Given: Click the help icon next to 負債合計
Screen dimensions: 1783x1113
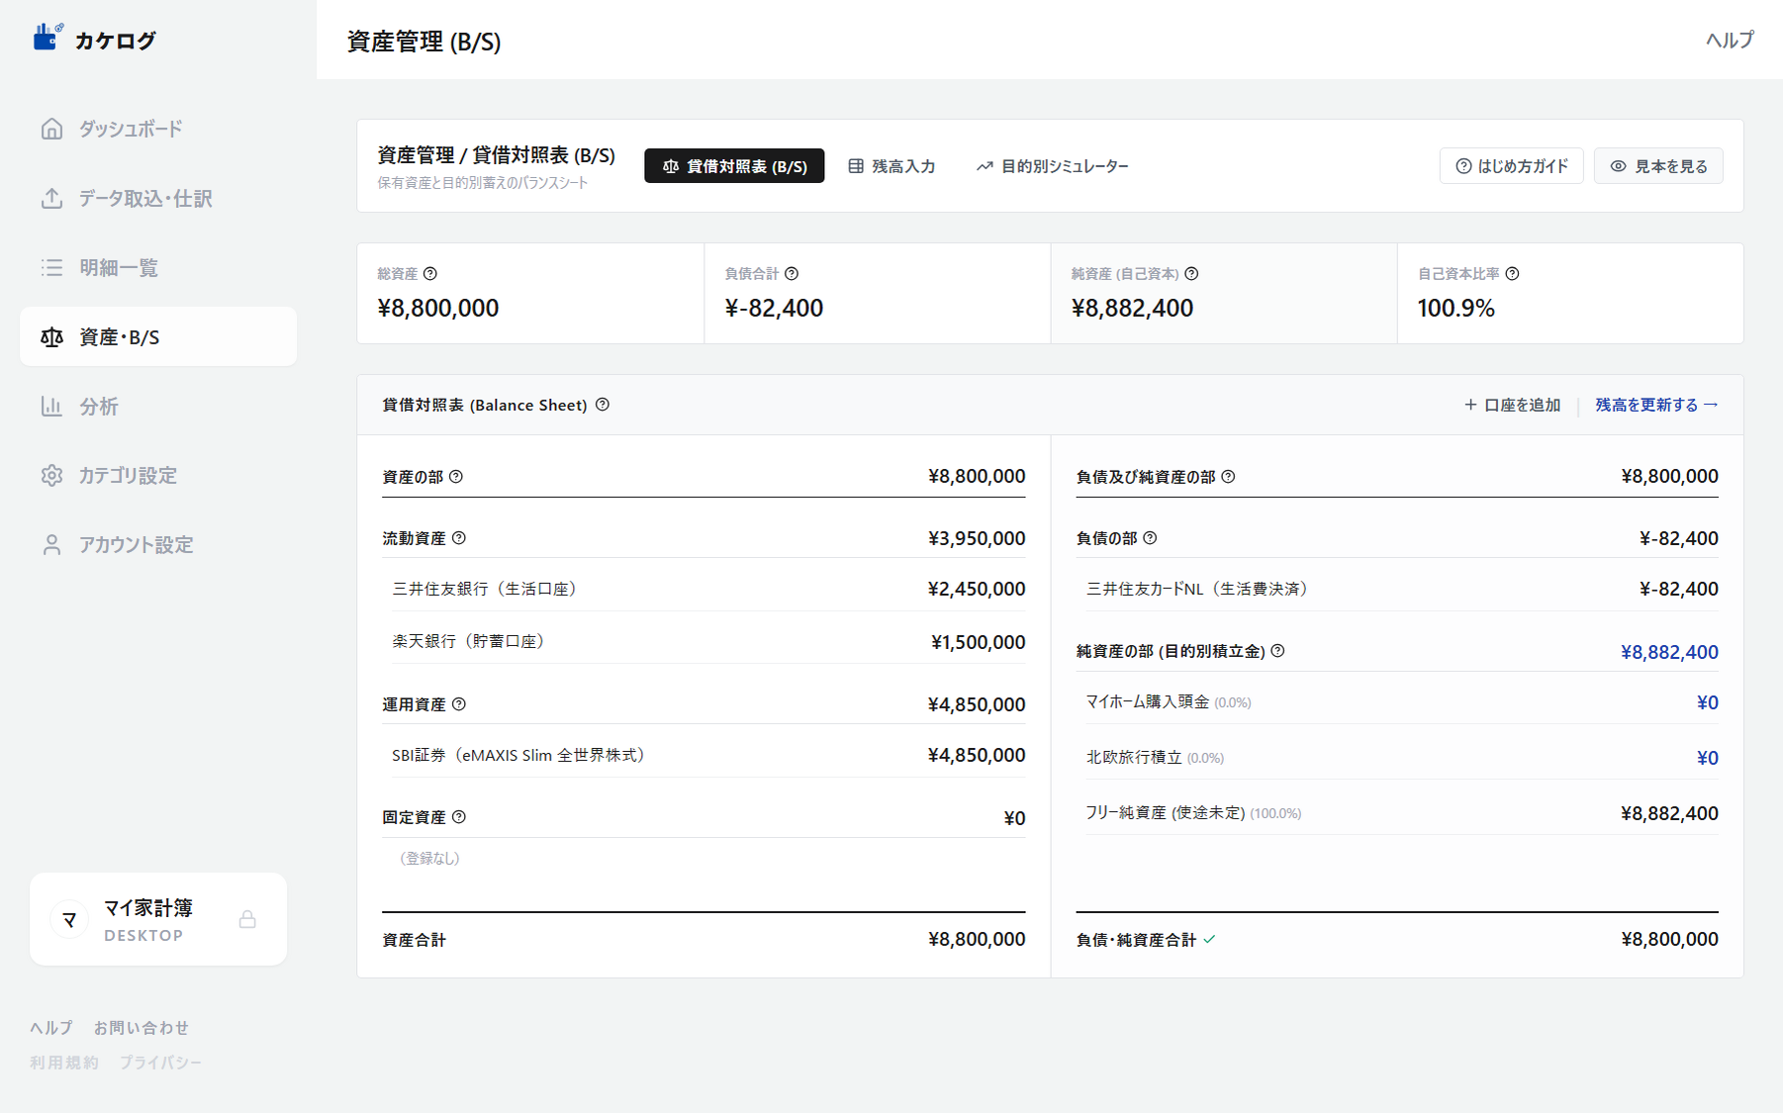Looking at the screenshot, I should point(792,274).
